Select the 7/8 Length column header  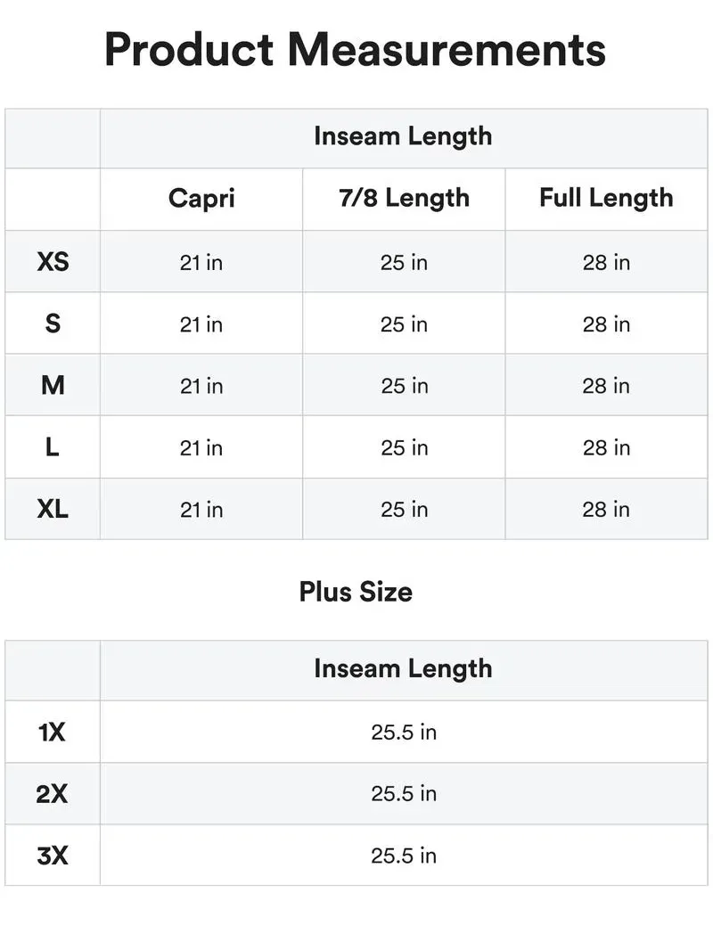pyautogui.click(x=404, y=198)
